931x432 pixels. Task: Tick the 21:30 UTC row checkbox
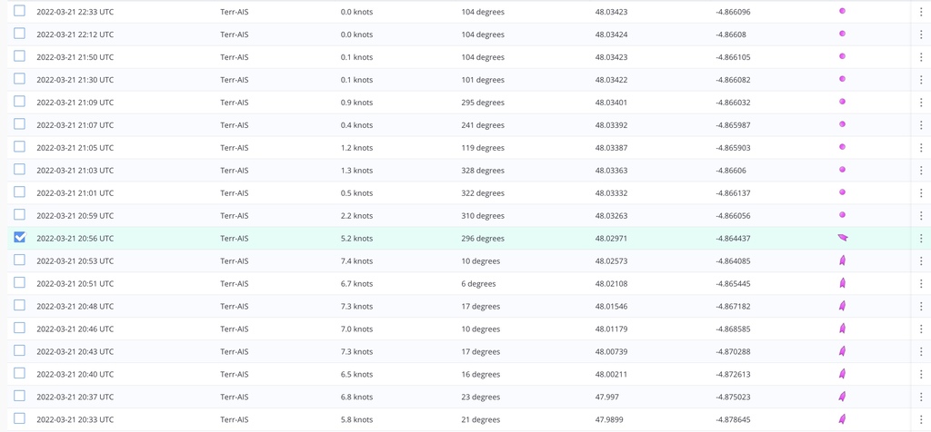(20, 78)
